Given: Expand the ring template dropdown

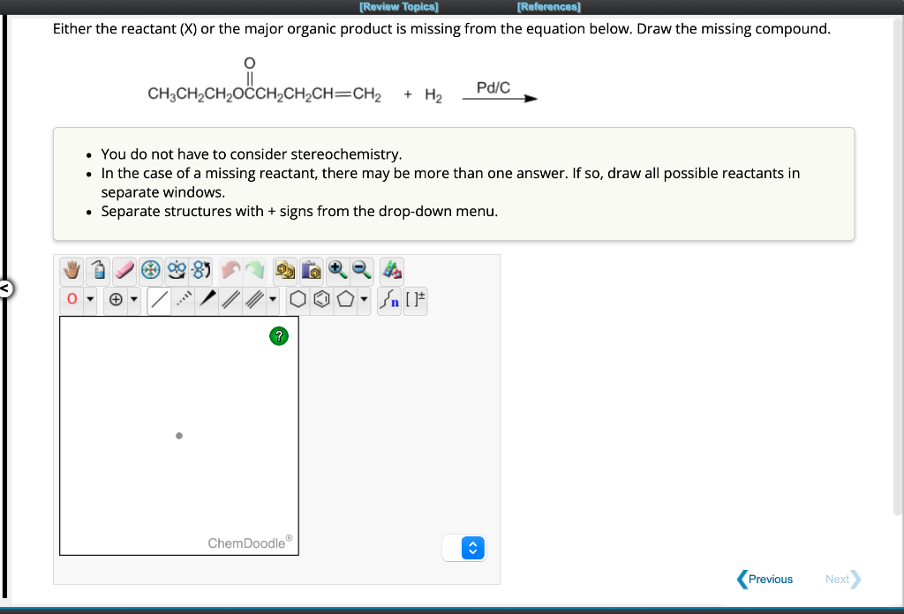Looking at the screenshot, I should pos(365,300).
